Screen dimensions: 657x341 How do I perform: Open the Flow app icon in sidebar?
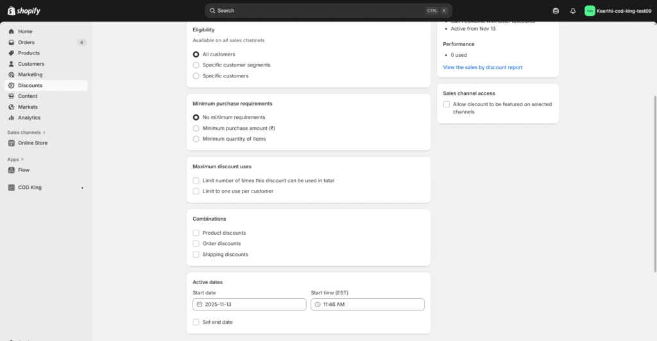point(12,170)
